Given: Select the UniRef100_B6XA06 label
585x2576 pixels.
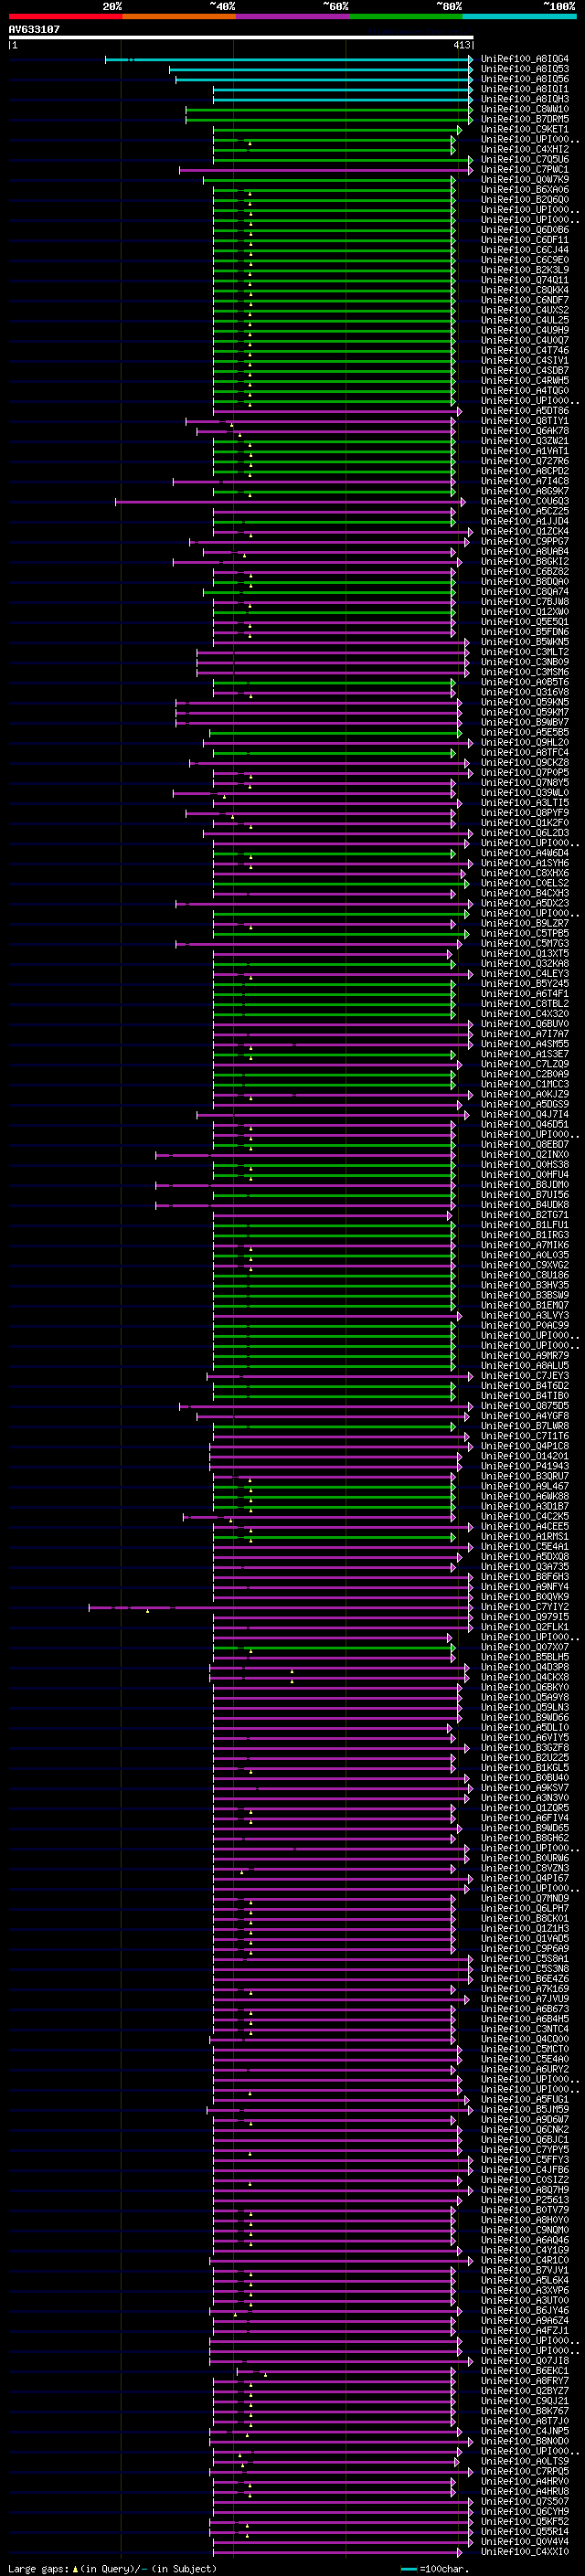Looking at the screenshot, I should 525,190.
